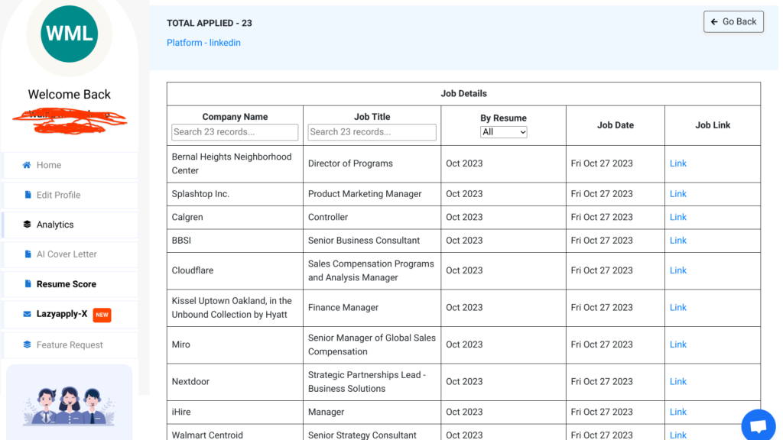Viewport: 783px width, 440px height.
Task: Click the By Resume column label
Action: [x=503, y=118]
